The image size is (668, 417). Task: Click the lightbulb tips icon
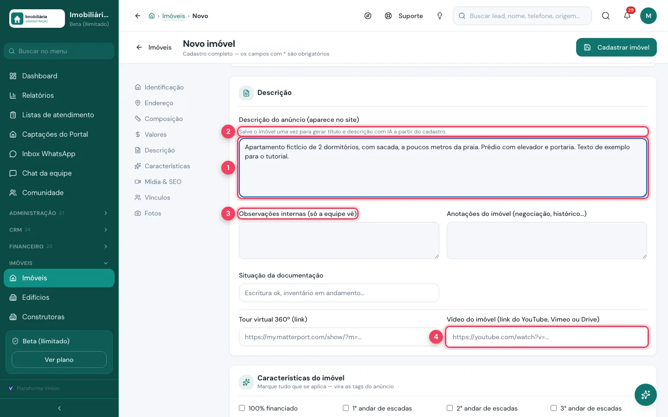point(440,16)
